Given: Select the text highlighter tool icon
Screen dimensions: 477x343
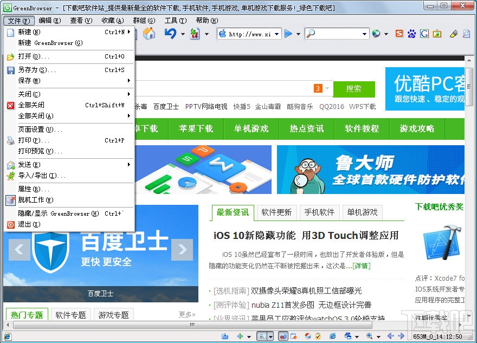Looking at the screenshot, I should coord(453,34).
